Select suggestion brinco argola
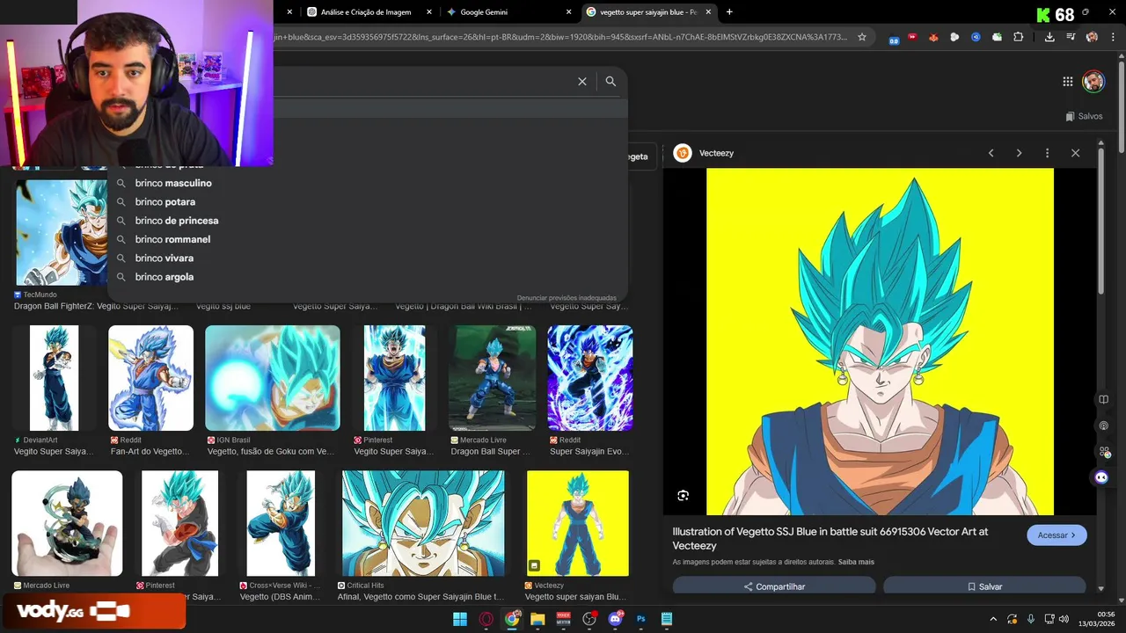 [165, 277]
